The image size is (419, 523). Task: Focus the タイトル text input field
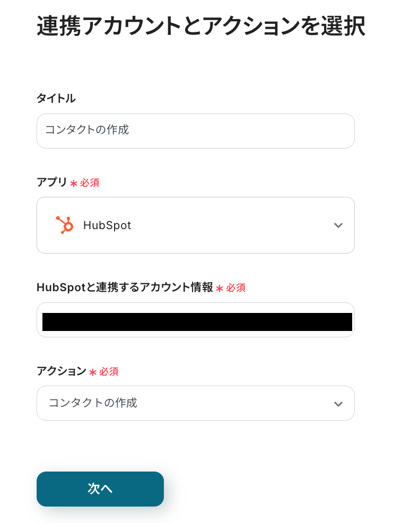[x=195, y=130]
